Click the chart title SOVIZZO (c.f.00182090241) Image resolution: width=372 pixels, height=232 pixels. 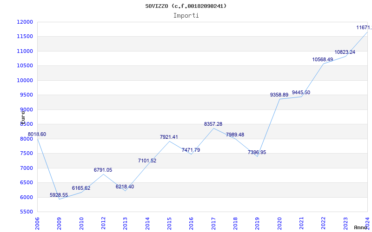[x=186, y=6]
